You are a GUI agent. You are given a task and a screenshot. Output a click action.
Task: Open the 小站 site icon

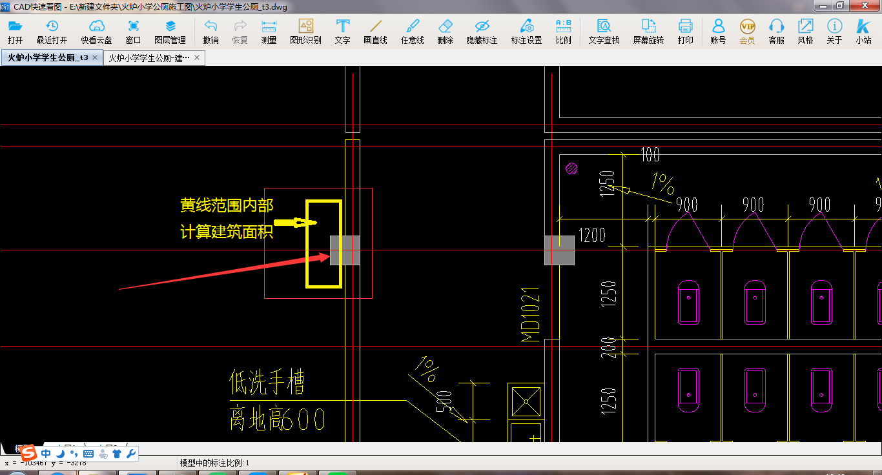[x=863, y=32]
